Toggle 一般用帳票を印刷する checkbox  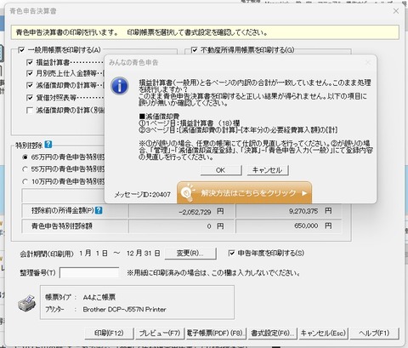(x=21, y=50)
